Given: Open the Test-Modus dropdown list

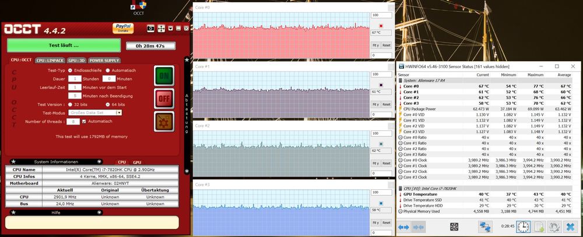Looking at the screenshot, I should tap(119, 112).
